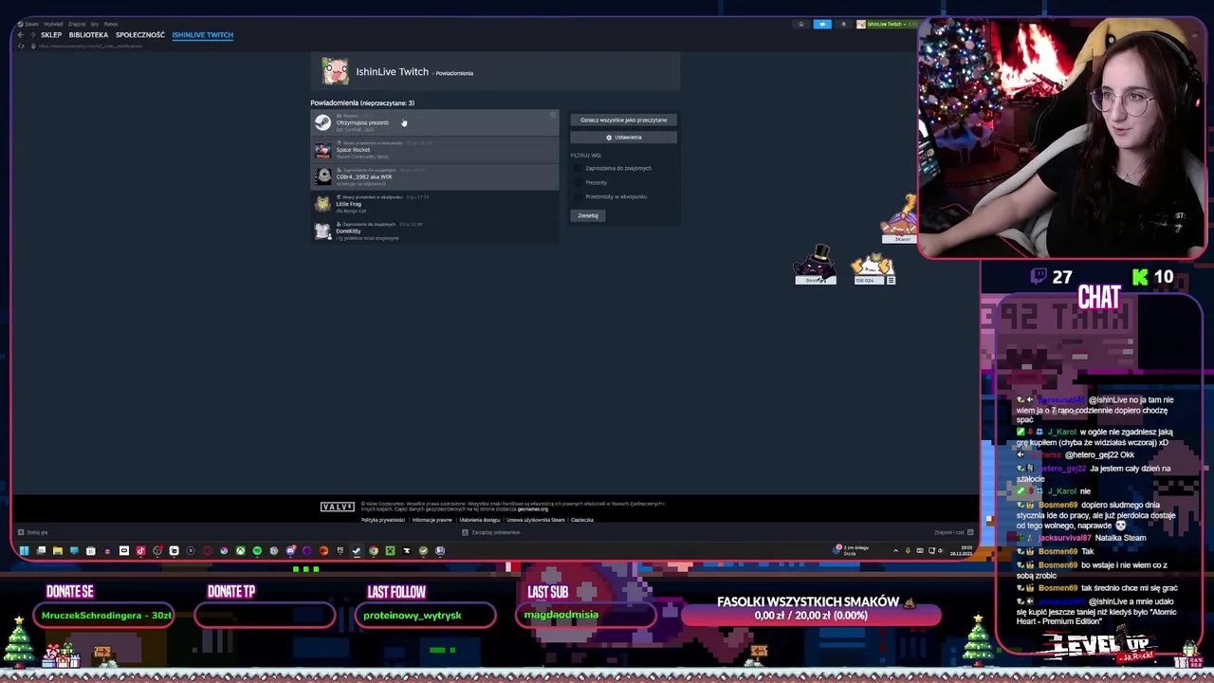Open Steam notifications bell in header
The width and height of the screenshot is (1214, 683).
(x=844, y=24)
